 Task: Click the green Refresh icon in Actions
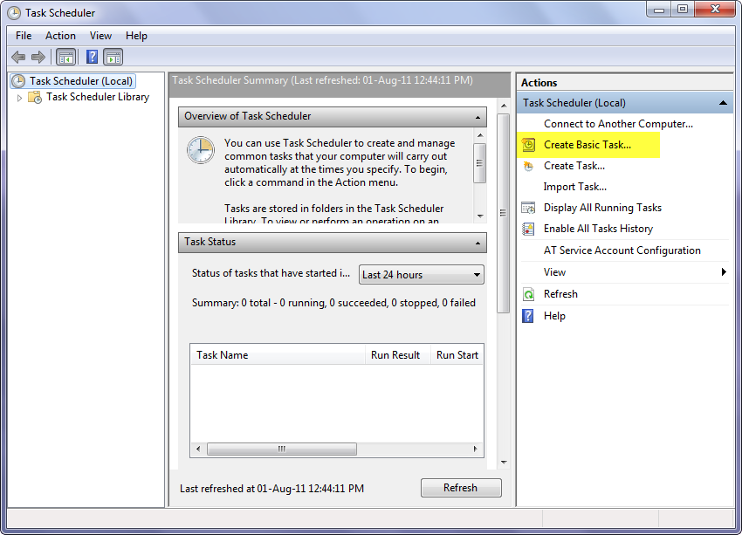click(x=528, y=294)
